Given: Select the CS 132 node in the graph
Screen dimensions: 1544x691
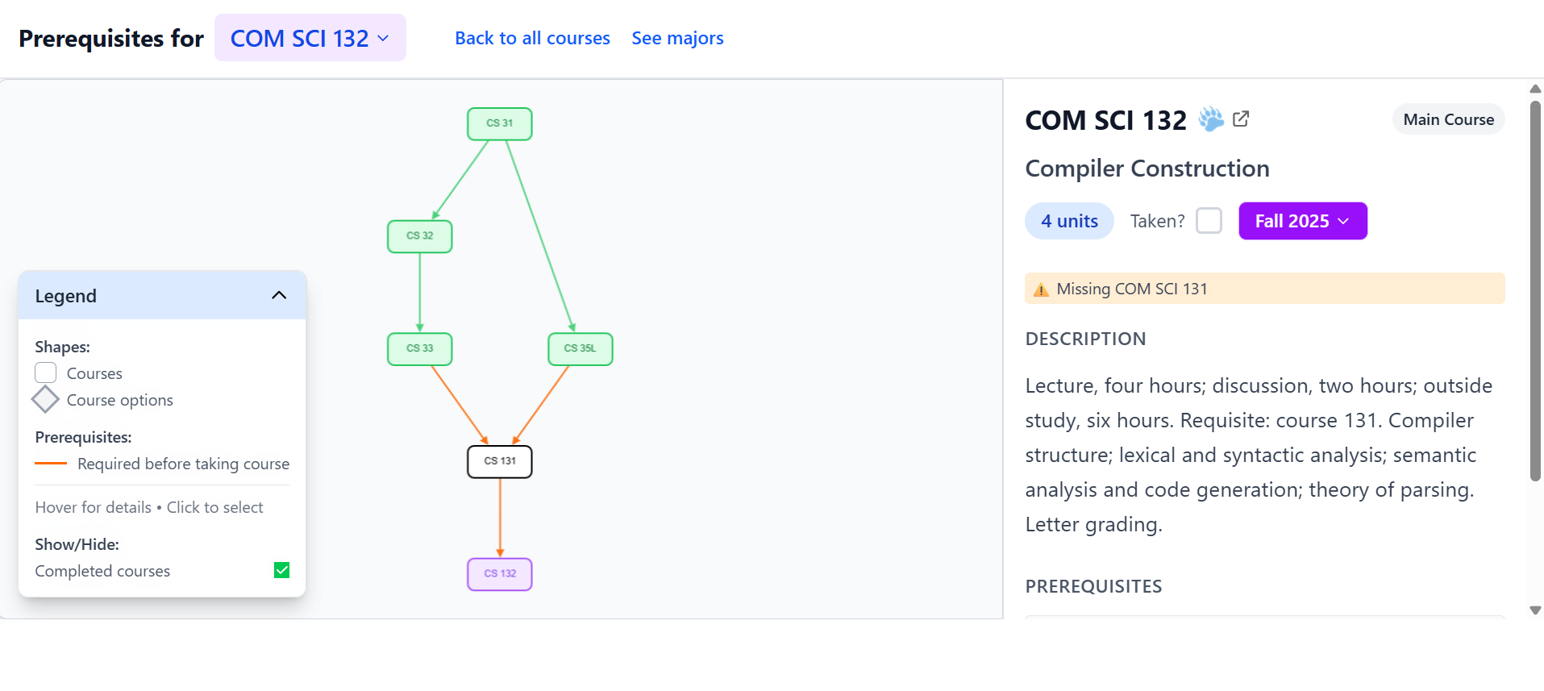Looking at the screenshot, I should tap(499, 573).
